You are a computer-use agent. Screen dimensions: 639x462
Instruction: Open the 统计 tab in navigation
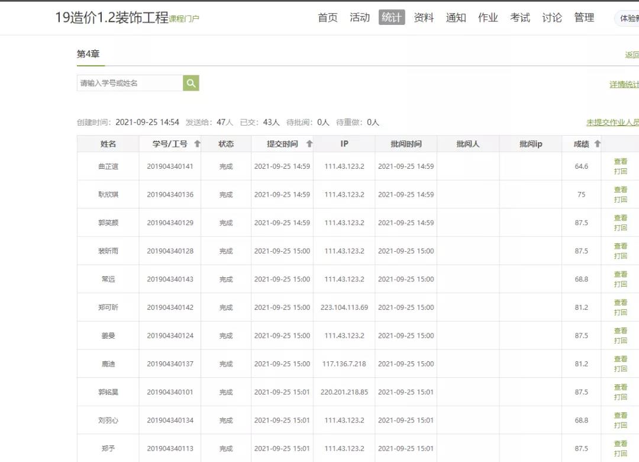(x=392, y=18)
